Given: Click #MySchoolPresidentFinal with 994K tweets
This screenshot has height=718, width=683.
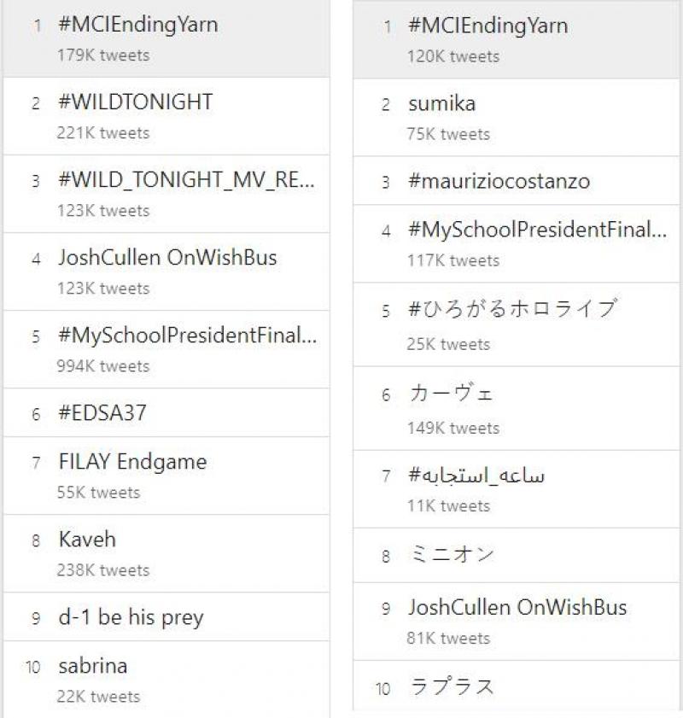Looking at the screenshot, I should point(187,336).
